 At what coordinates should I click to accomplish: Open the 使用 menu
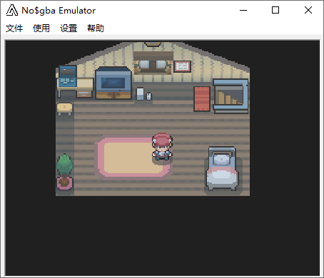point(41,29)
